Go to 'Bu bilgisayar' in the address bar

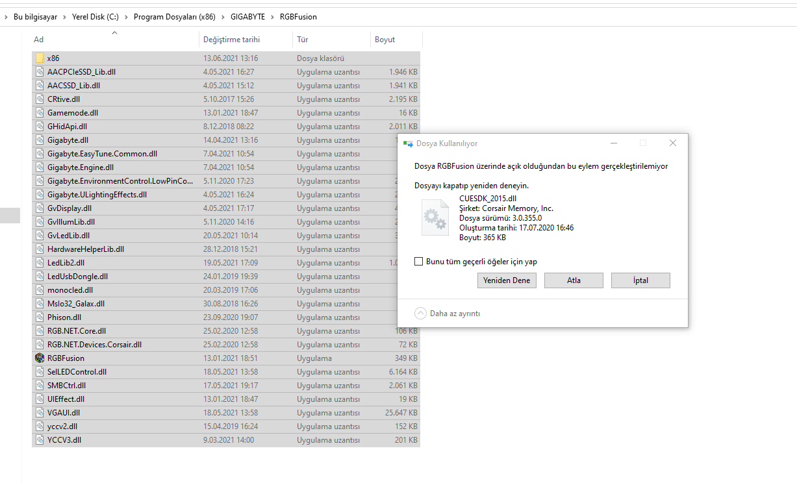pyautogui.click(x=34, y=17)
